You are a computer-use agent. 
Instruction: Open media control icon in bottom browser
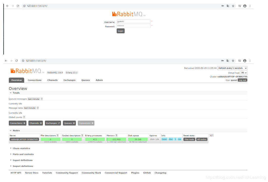coord(240,61)
